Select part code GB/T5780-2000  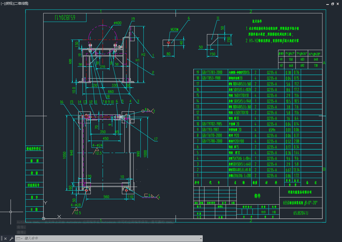(212, 141)
